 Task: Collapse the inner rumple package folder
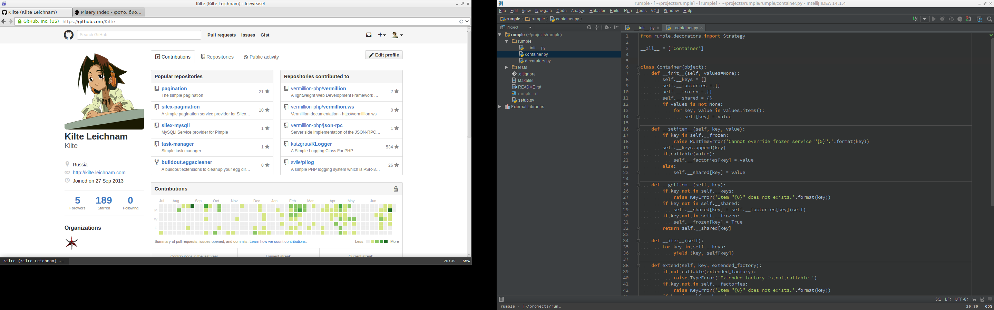tap(506, 41)
